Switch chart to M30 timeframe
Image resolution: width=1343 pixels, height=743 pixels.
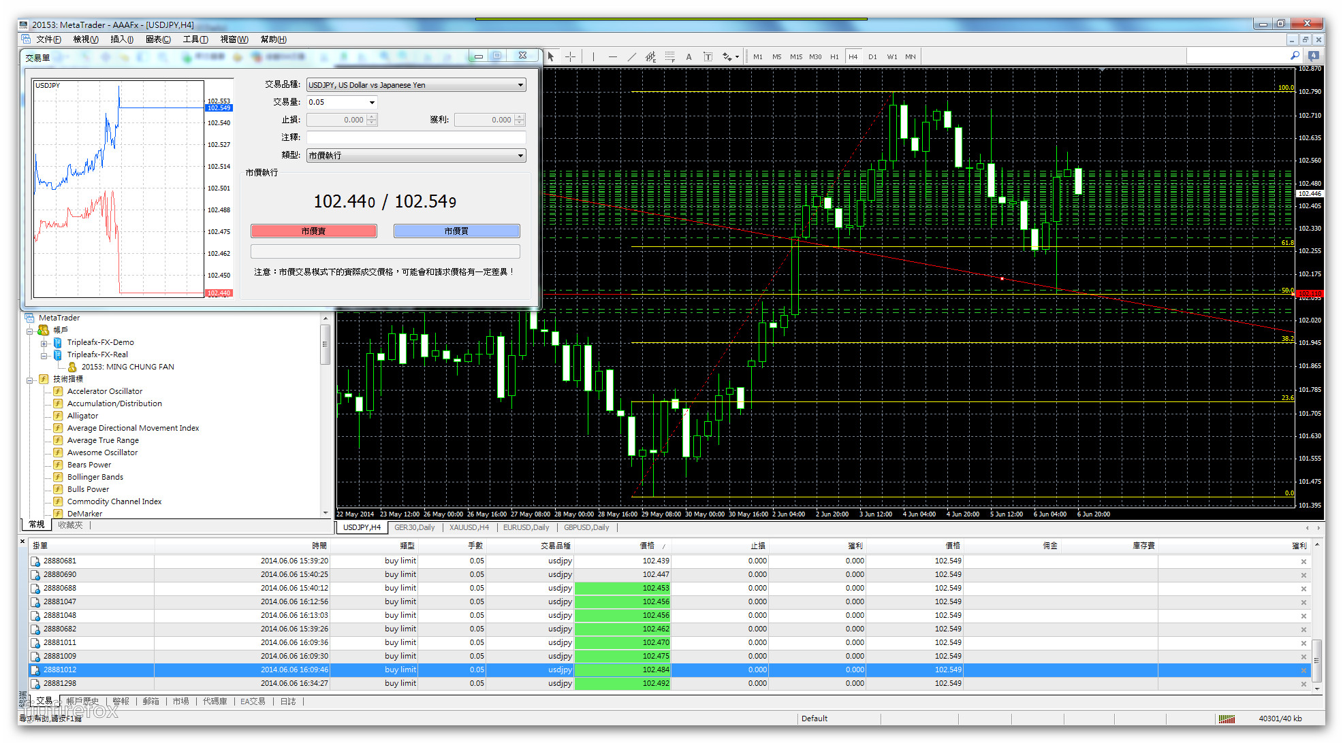pos(815,56)
